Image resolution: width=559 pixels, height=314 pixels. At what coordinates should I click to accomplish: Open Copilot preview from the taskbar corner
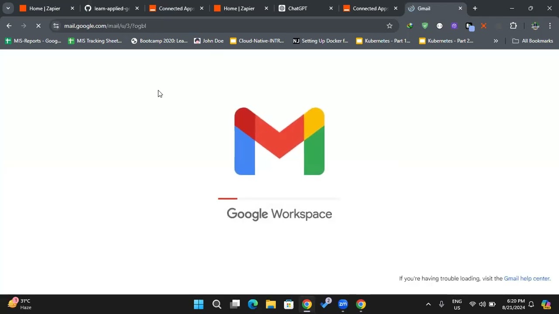coord(546,304)
